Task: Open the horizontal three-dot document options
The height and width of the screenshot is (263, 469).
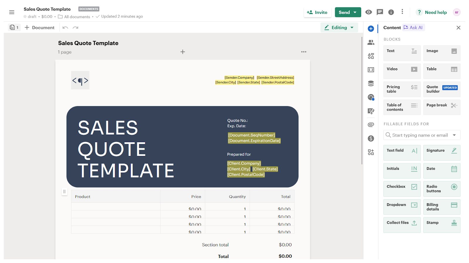Action: [304, 52]
